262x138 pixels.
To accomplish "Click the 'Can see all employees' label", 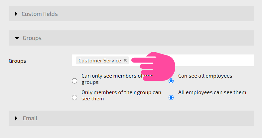I will (205, 76).
